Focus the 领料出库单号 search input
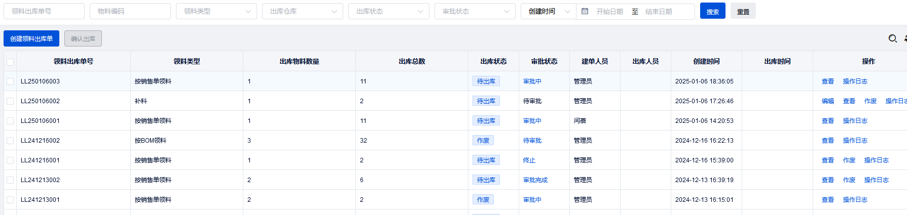907x215 pixels. [x=44, y=11]
